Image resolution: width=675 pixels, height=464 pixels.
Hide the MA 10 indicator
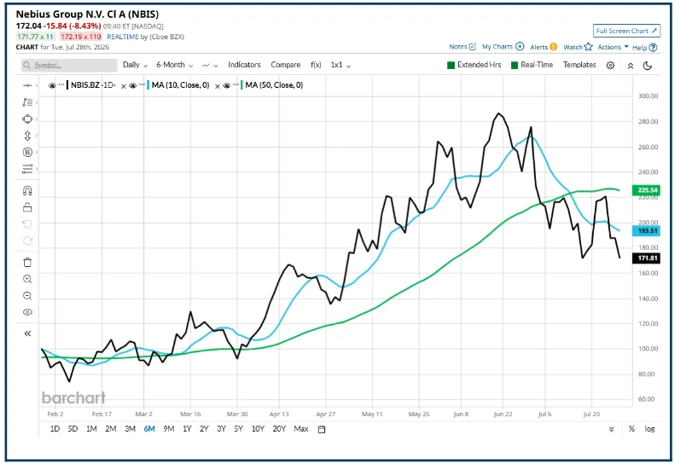133,85
